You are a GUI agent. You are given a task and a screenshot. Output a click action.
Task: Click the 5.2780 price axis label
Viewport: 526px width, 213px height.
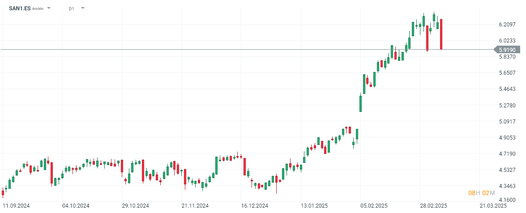(x=507, y=105)
